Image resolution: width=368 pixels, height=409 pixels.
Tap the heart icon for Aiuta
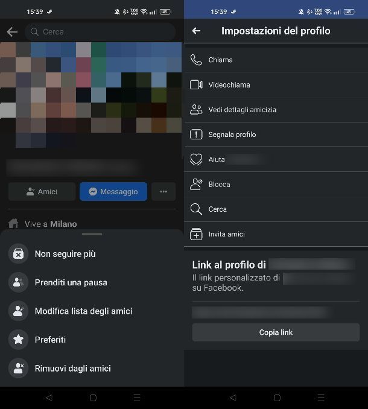196,159
